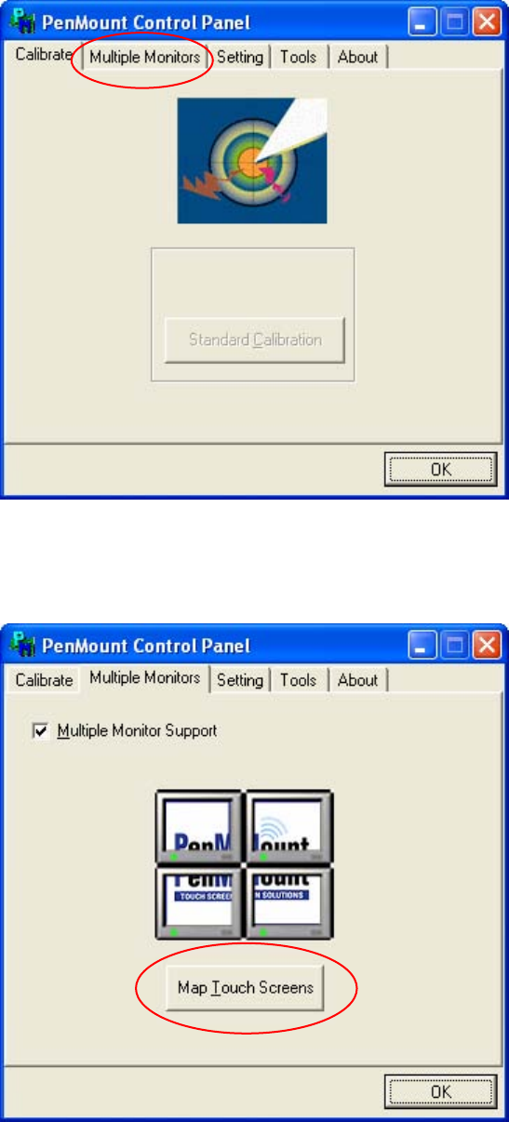
Task: Click OK in the Standard Calibration window
Action: (440, 470)
